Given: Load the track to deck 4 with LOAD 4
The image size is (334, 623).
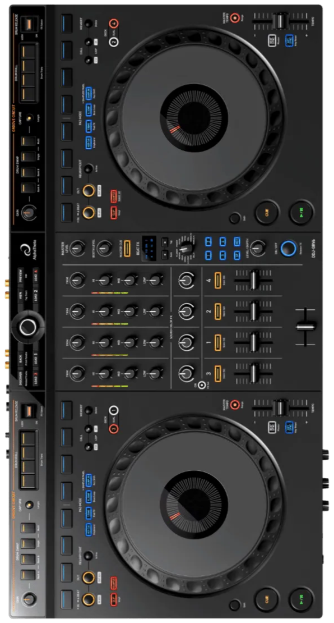Looking at the screenshot, I should click(x=36, y=275).
